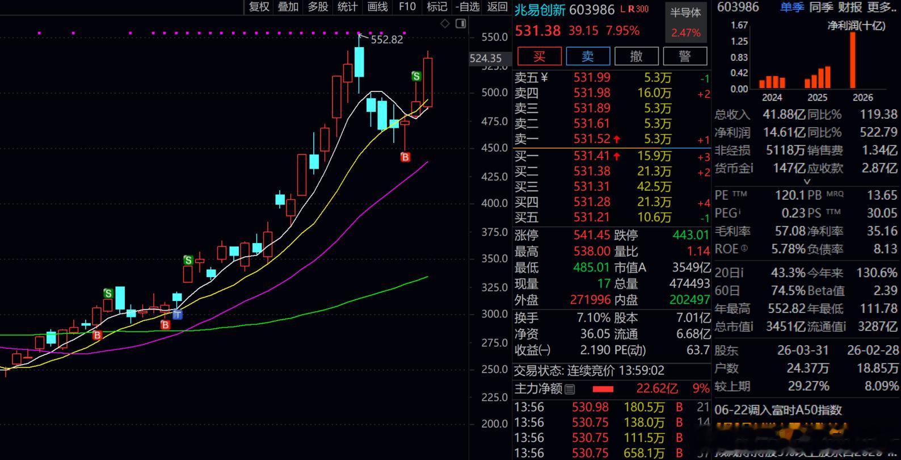Click the 跌停 443.01 limit-down value
The height and width of the screenshot is (460, 901).
click(691, 235)
